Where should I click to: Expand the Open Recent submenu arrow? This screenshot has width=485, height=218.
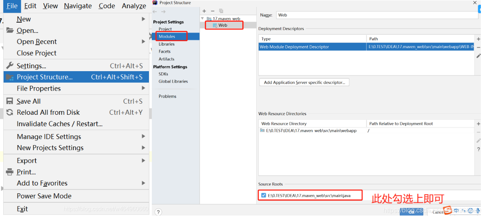[143, 42]
